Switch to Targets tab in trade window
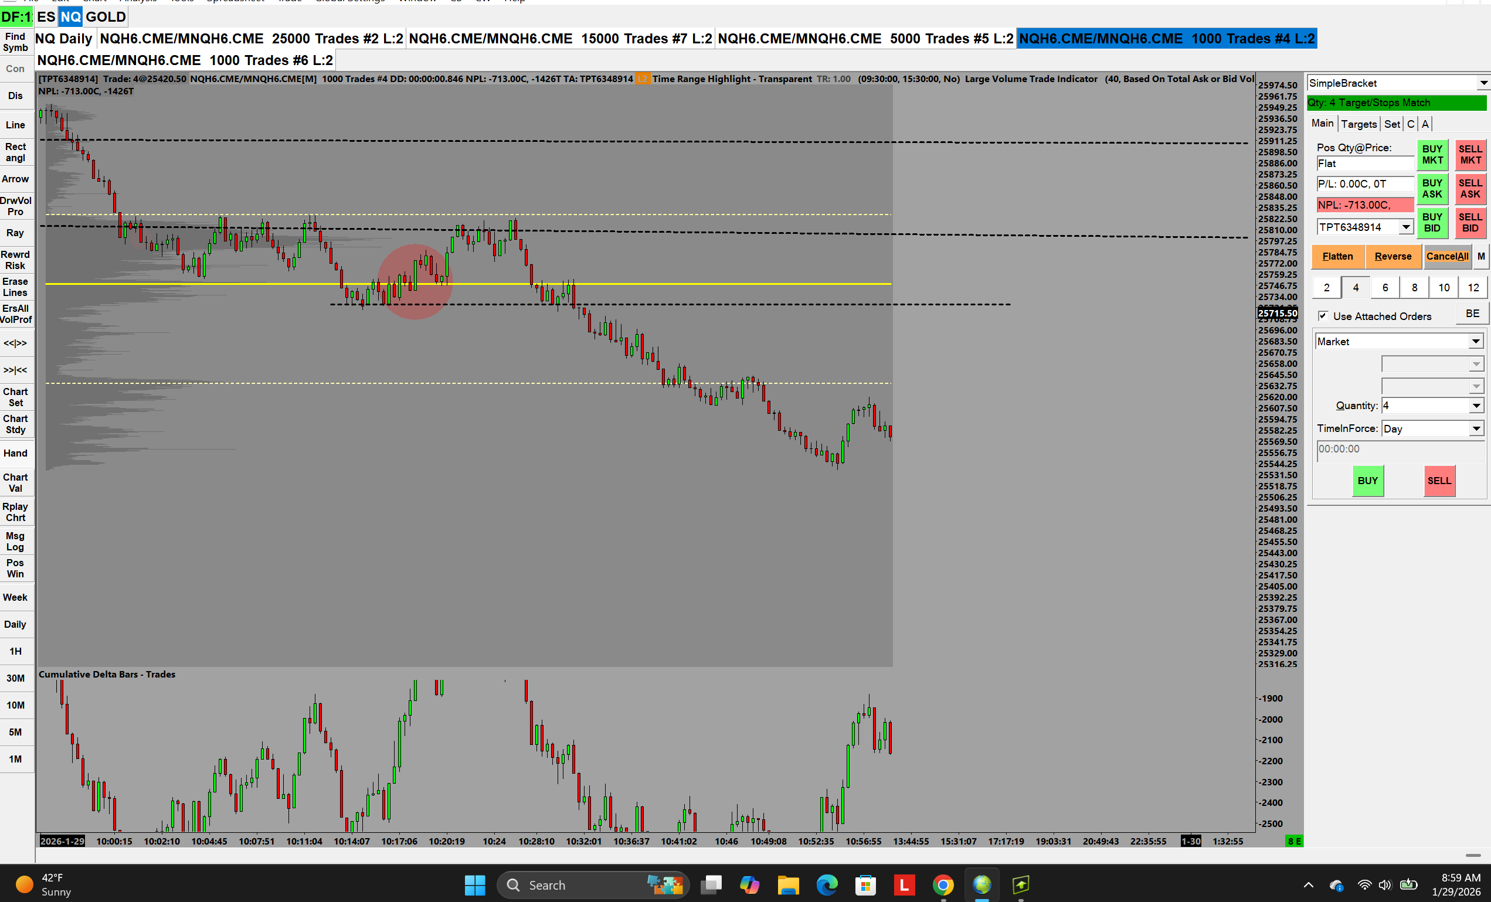 tap(1358, 124)
